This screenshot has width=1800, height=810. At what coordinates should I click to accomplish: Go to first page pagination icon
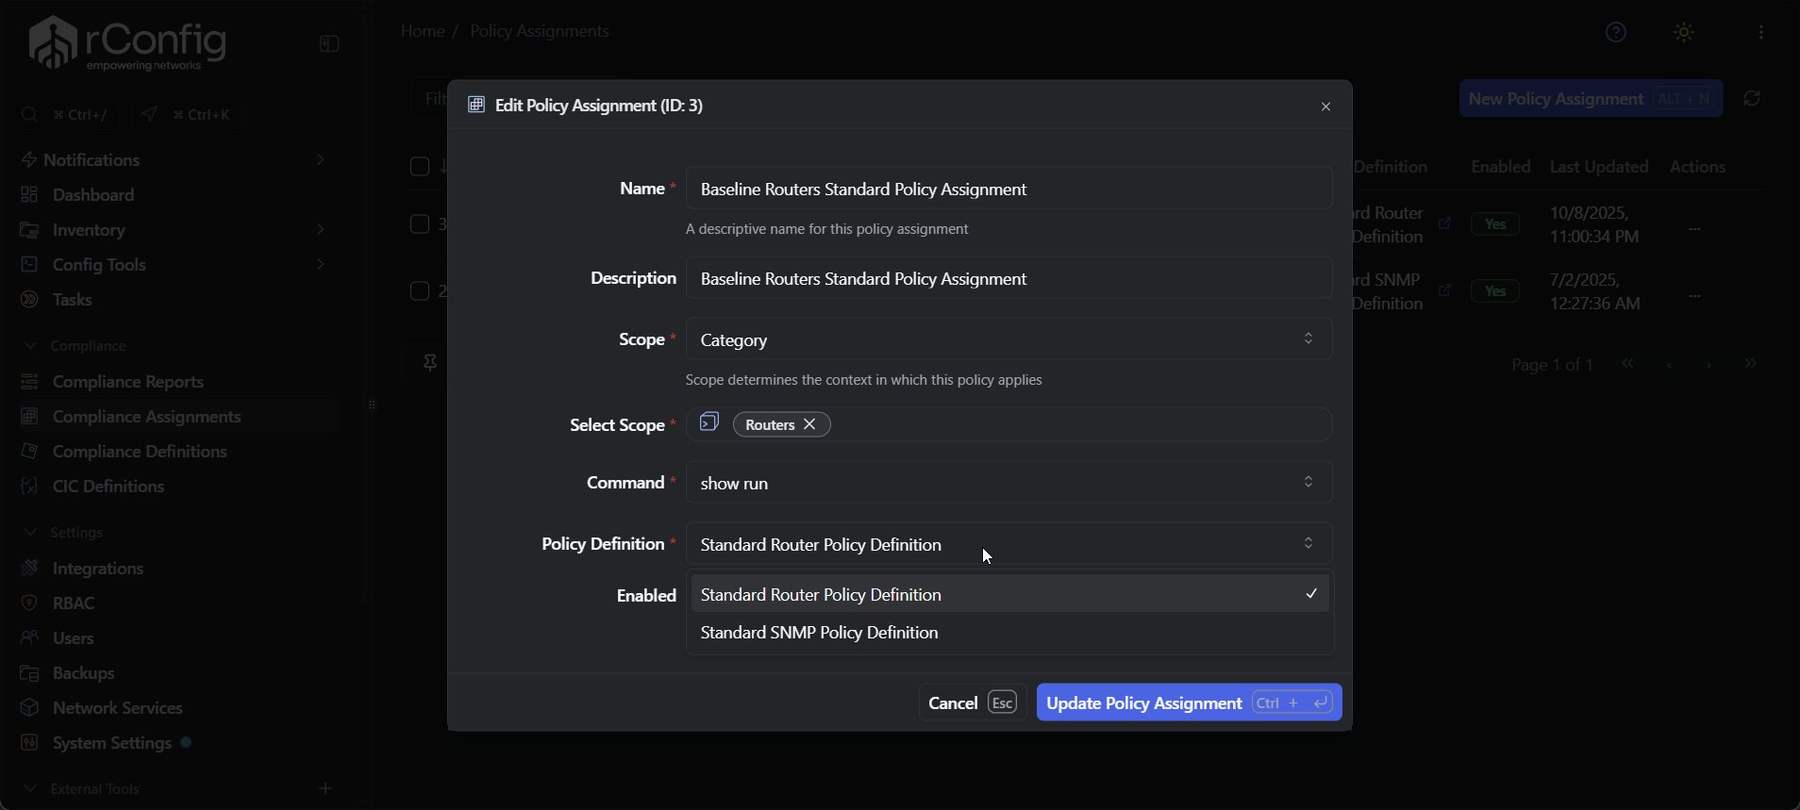1627,364
